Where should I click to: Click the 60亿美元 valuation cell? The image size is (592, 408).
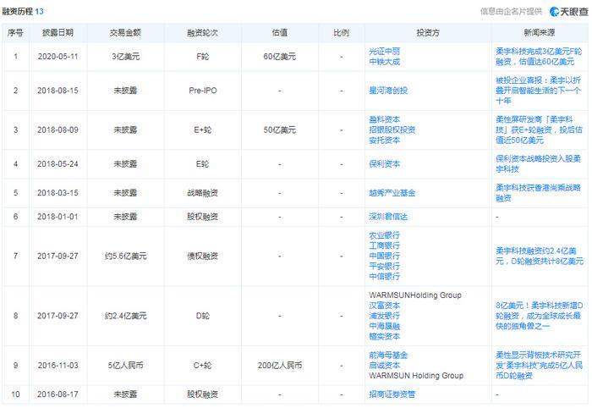pos(280,57)
